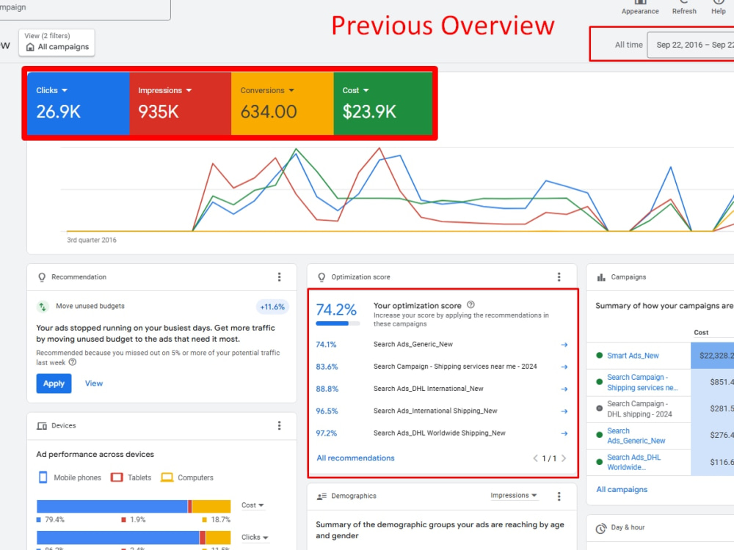Click the Cost column header in Campaigns
The height and width of the screenshot is (550, 734).
pos(701,332)
